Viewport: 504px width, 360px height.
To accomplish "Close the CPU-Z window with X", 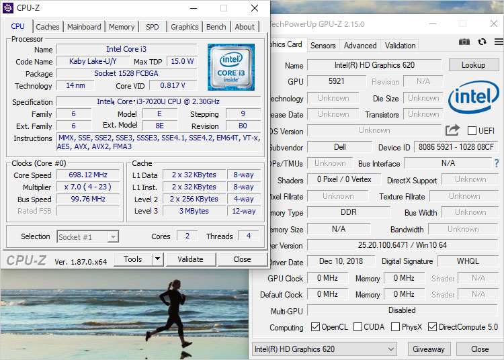I will [255, 8].
